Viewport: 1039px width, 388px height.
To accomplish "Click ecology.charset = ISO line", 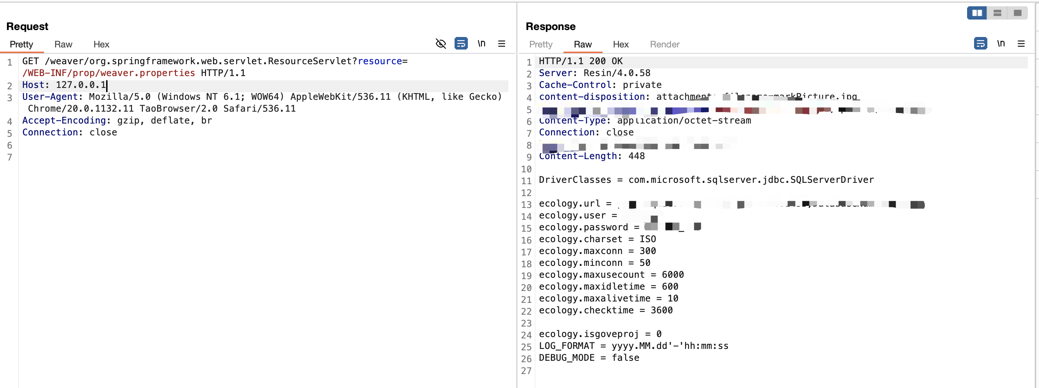I will pyautogui.click(x=597, y=239).
